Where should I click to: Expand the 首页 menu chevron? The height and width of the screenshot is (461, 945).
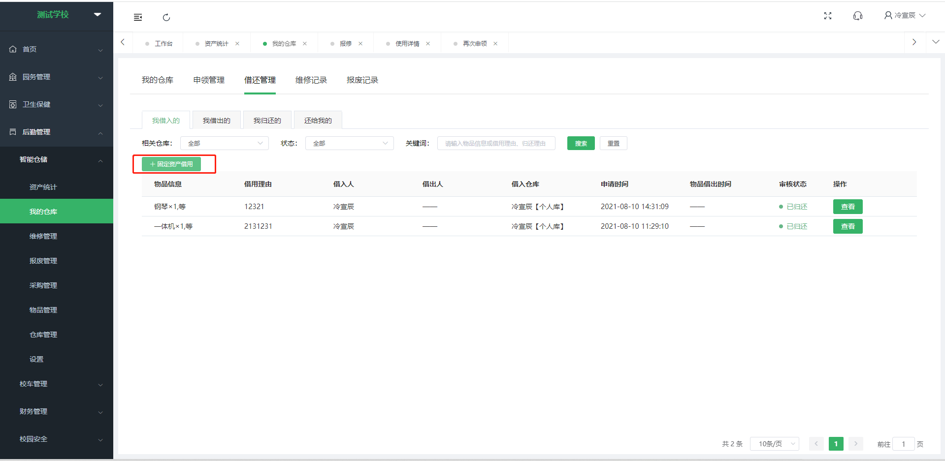(x=100, y=50)
